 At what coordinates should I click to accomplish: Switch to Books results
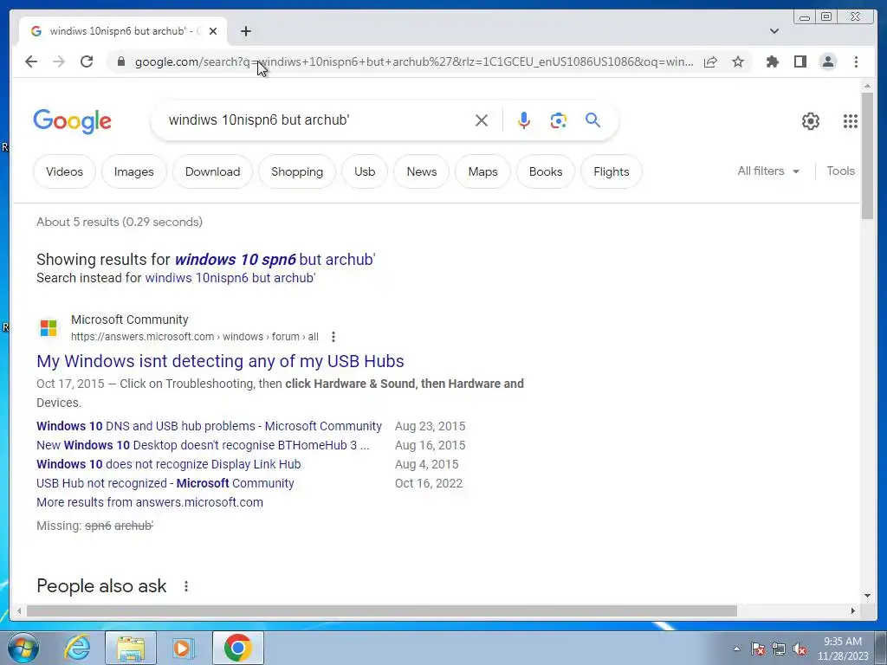pyautogui.click(x=546, y=171)
